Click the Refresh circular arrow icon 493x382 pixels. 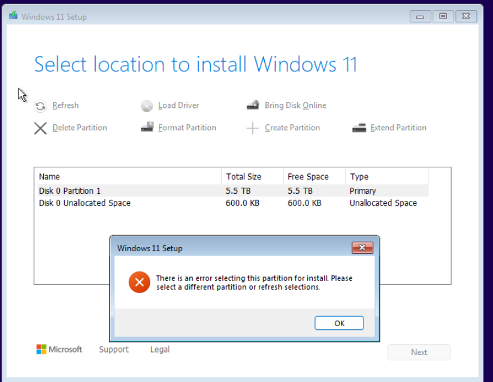click(x=40, y=106)
